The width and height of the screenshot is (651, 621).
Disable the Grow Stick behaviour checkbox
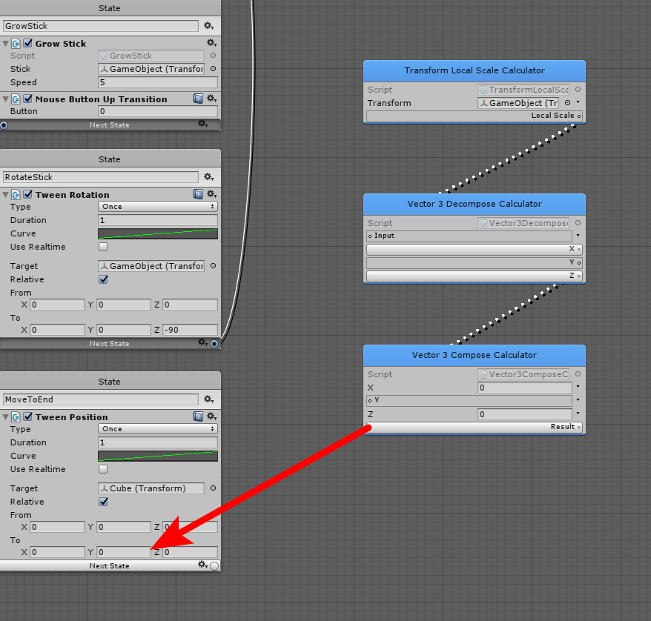(x=28, y=44)
